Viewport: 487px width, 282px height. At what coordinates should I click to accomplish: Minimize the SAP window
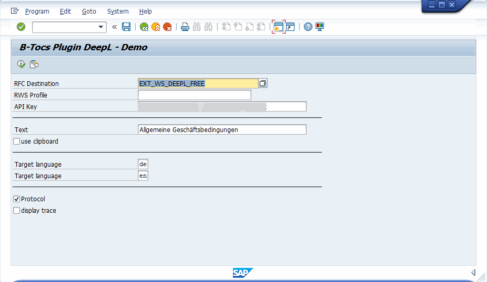[432, 5]
